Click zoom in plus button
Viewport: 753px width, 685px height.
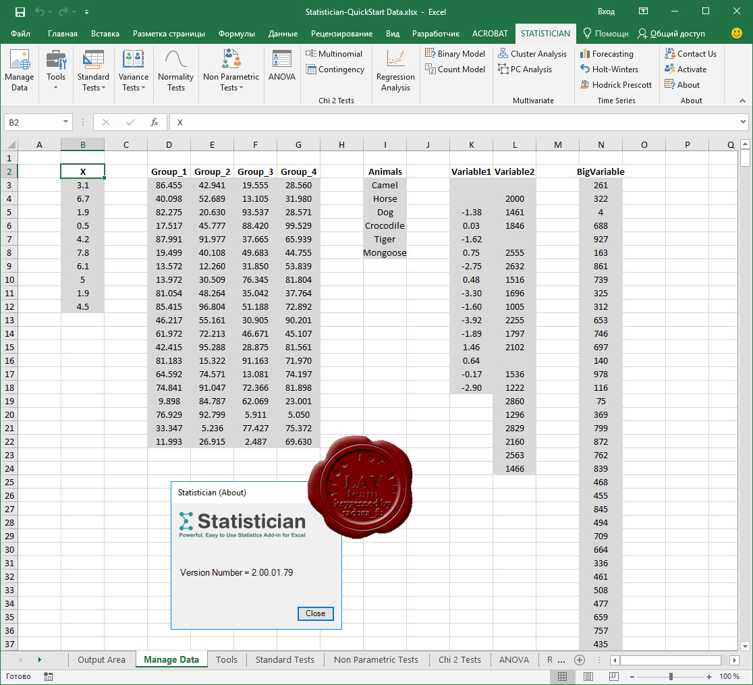tap(709, 676)
